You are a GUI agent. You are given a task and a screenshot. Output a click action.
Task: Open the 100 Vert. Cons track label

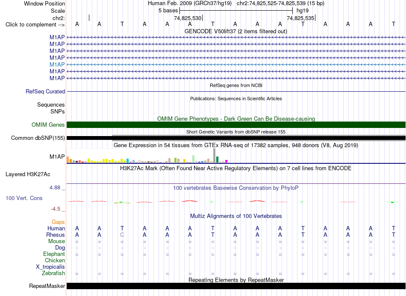pos(24,198)
